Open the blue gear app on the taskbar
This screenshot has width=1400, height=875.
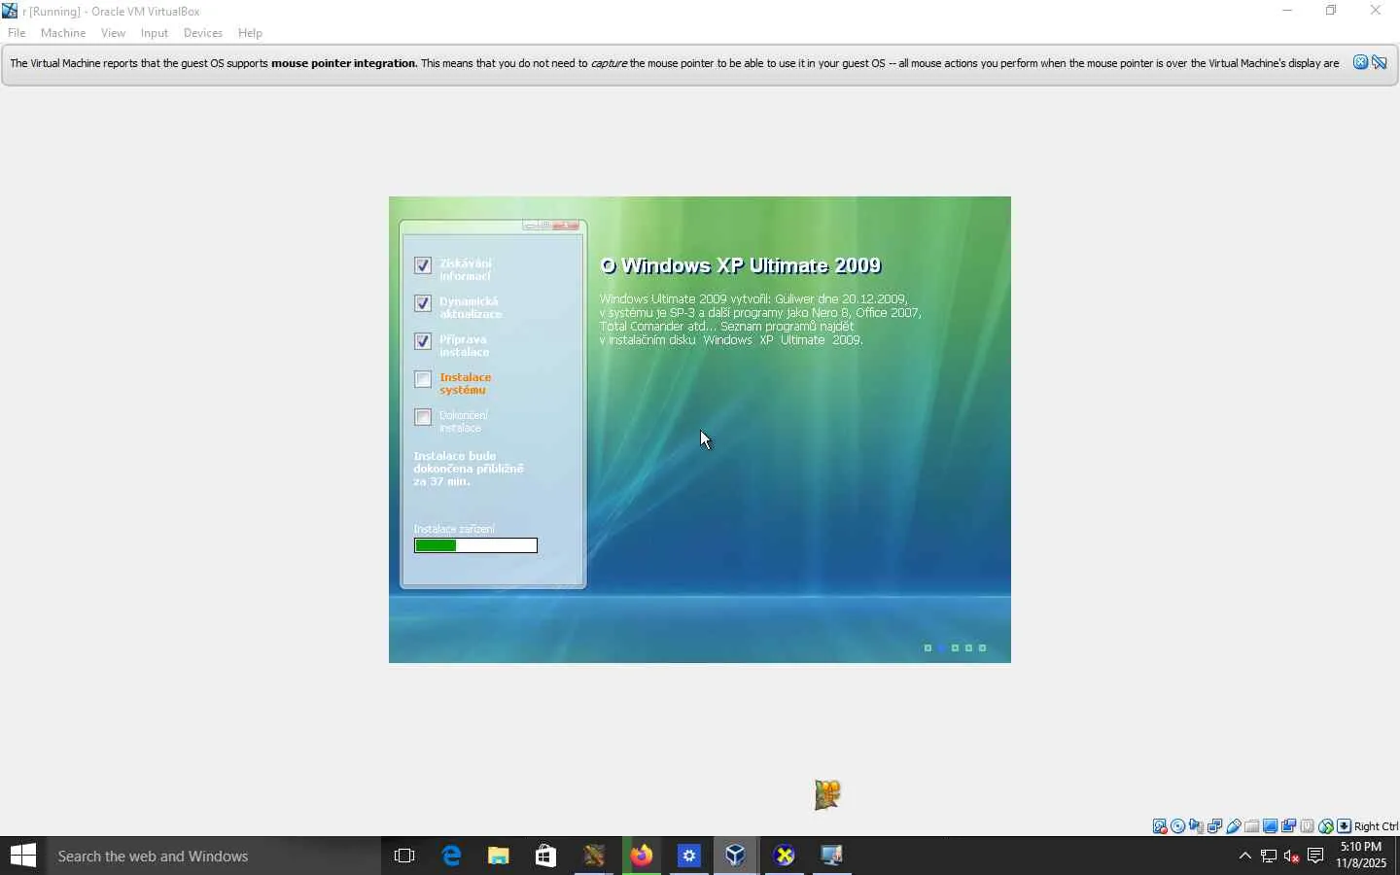(689, 856)
